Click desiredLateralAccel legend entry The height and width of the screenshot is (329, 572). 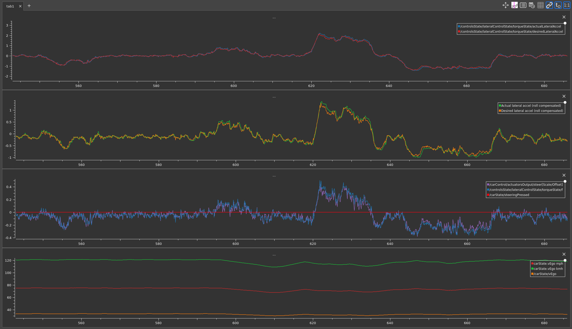511,32
